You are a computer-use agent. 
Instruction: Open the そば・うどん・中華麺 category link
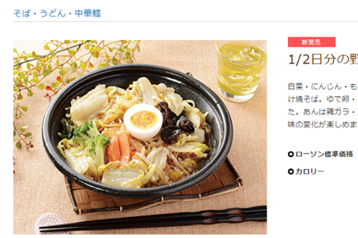point(57,14)
